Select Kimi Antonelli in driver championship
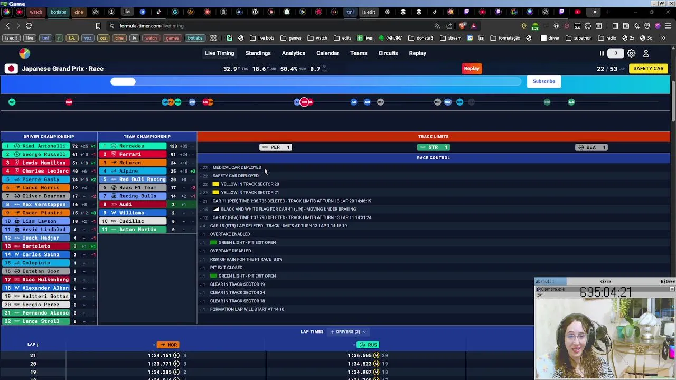Image resolution: width=676 pixels, height=380 pixels. tap(49, 146)
